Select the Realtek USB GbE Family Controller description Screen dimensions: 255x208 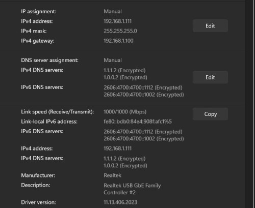pos(132,189)
